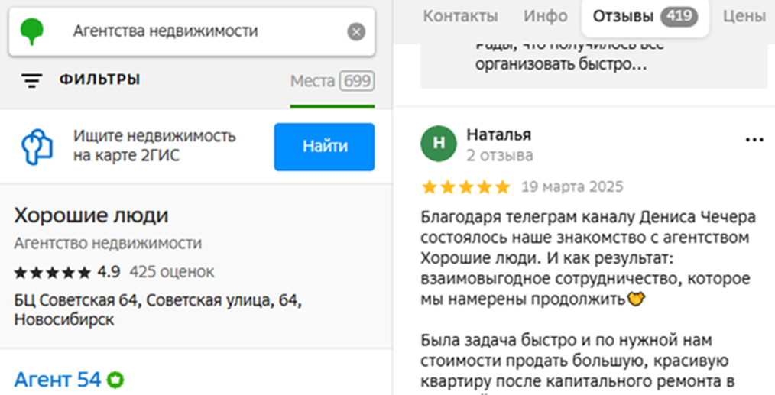This screenshot has width=775, height=395.
Task: Select the Отзывы tab
Action: coord(645,17)
